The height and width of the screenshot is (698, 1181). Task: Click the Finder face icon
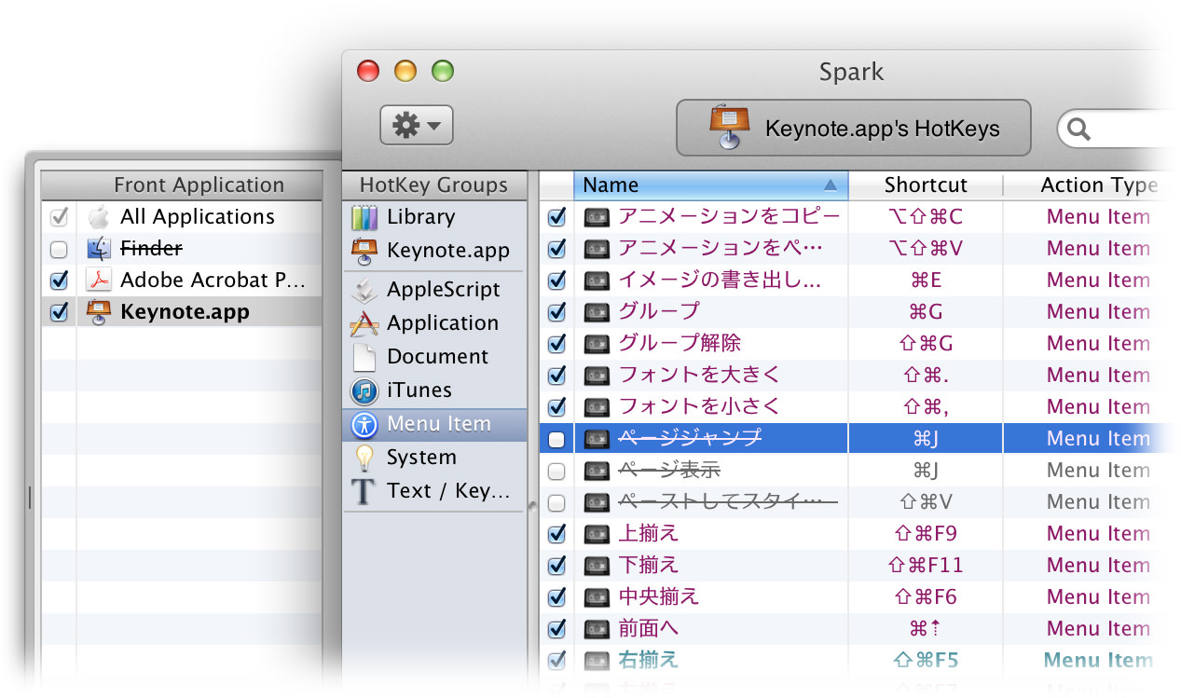(98, 249)
